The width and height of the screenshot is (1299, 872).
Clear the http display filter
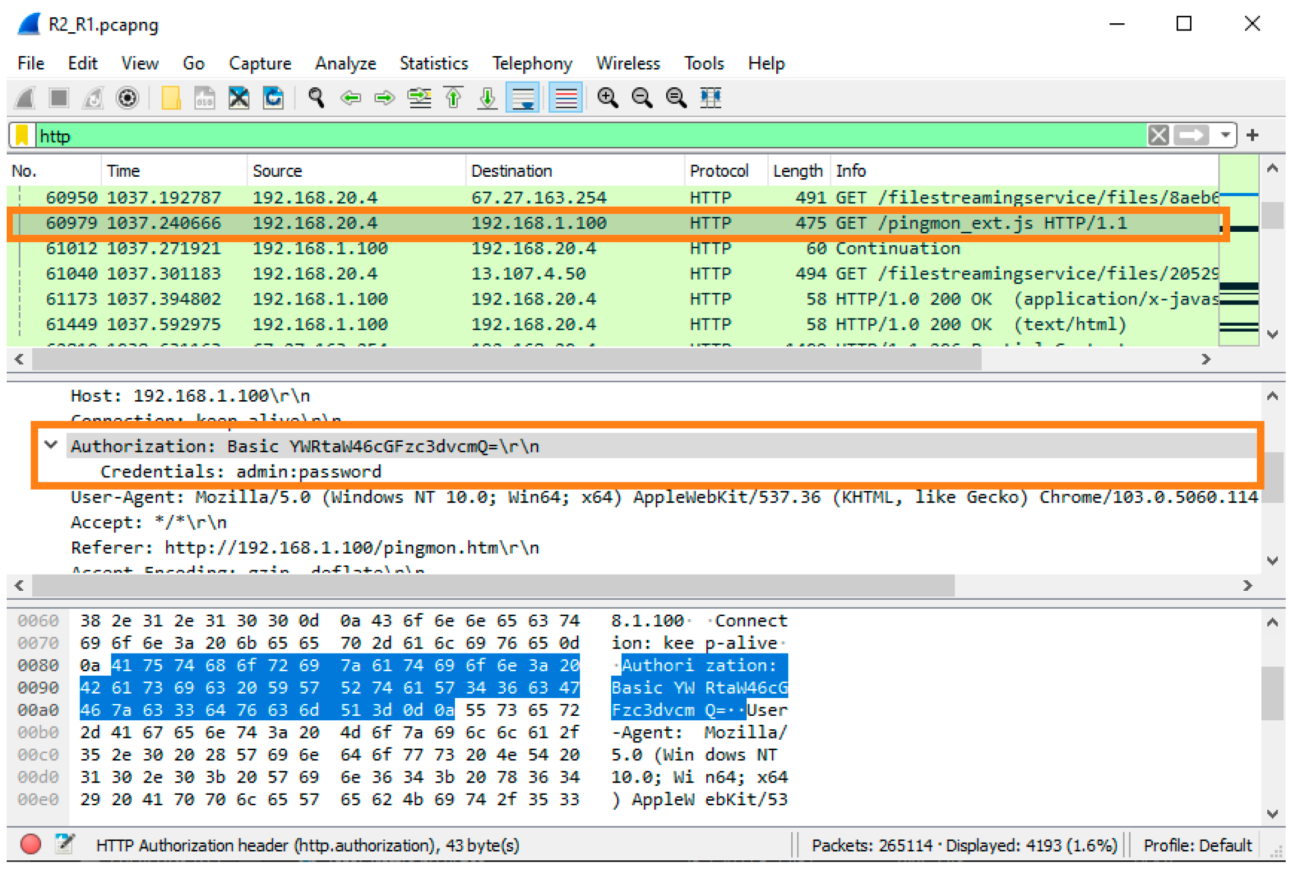(x=1158, y=135)
